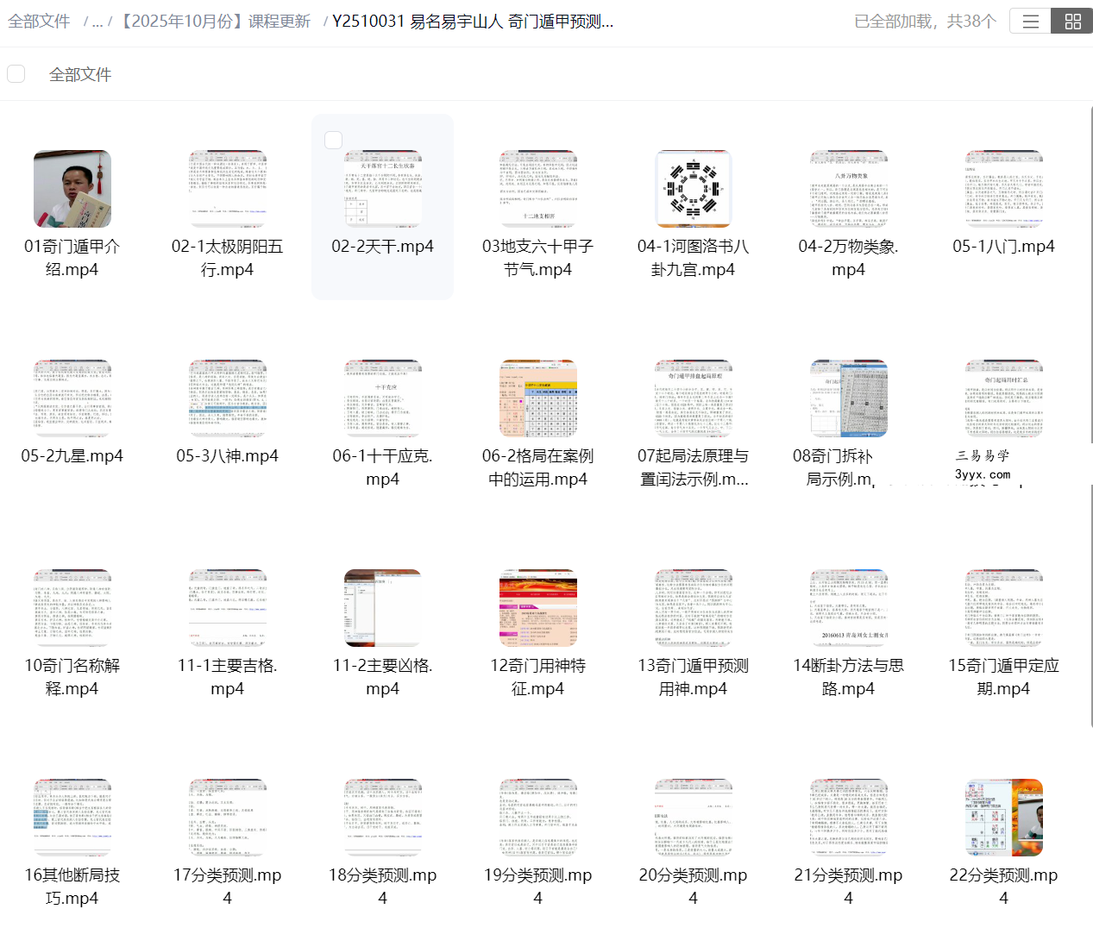This screenshot has height=928, width=1093.
Task: Click file name 01奇门遁甲介绍.mp4
Action: [x=72, y=258]
